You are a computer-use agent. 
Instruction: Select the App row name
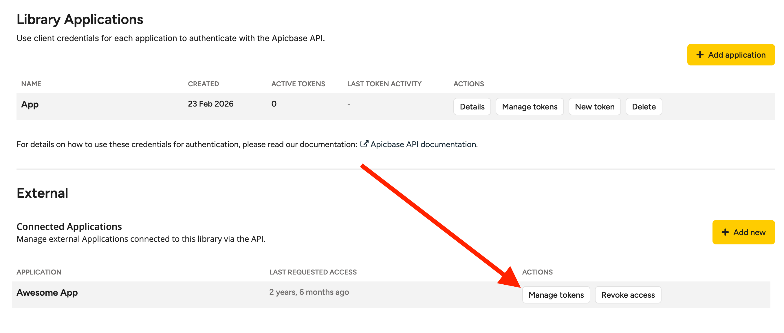coord(30,105)
